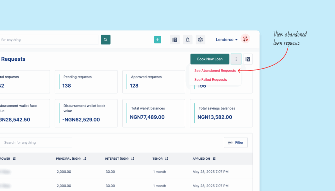This screenshot has width=335, height=191.
Task: Select See Failed Requests menu item
Action: coord(210,80)
